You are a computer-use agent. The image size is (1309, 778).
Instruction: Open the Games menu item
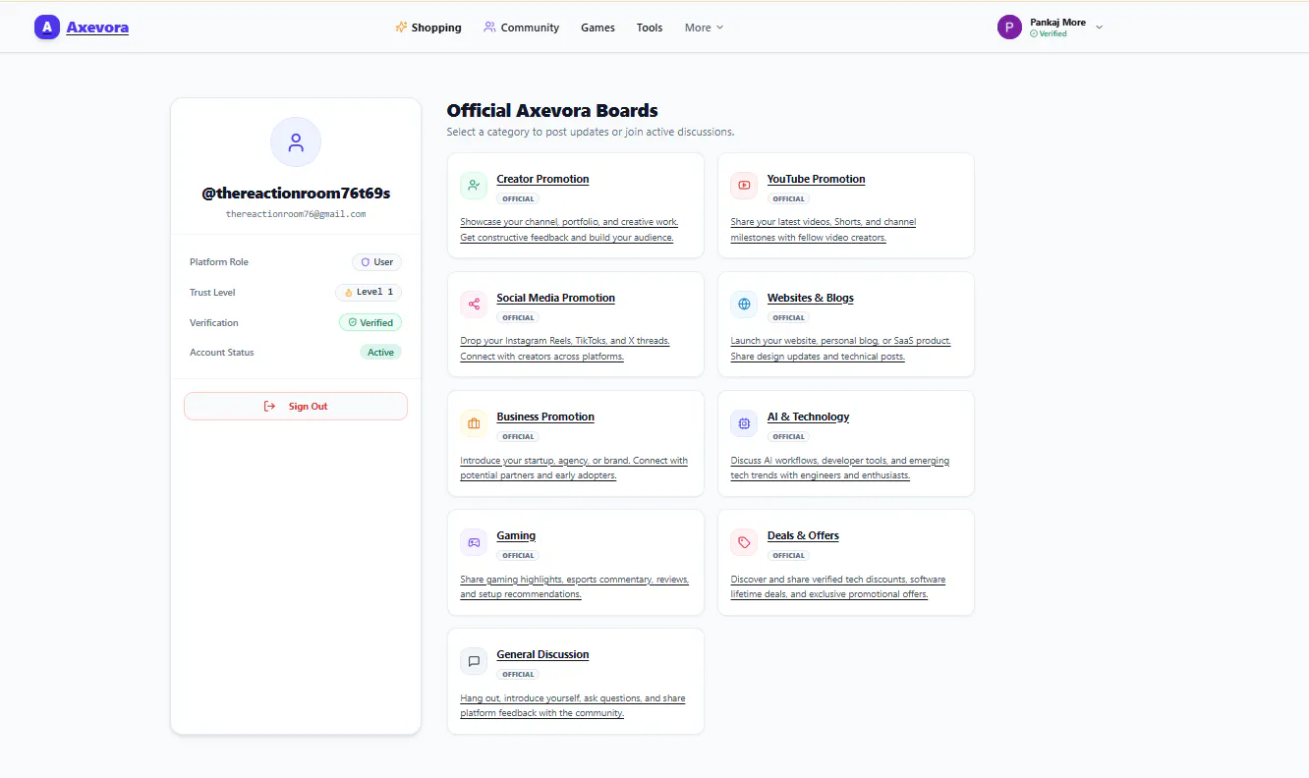point(598,28)
